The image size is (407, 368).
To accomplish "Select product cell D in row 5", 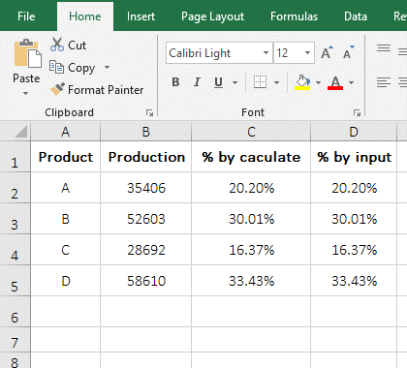I will coord(66,281).
